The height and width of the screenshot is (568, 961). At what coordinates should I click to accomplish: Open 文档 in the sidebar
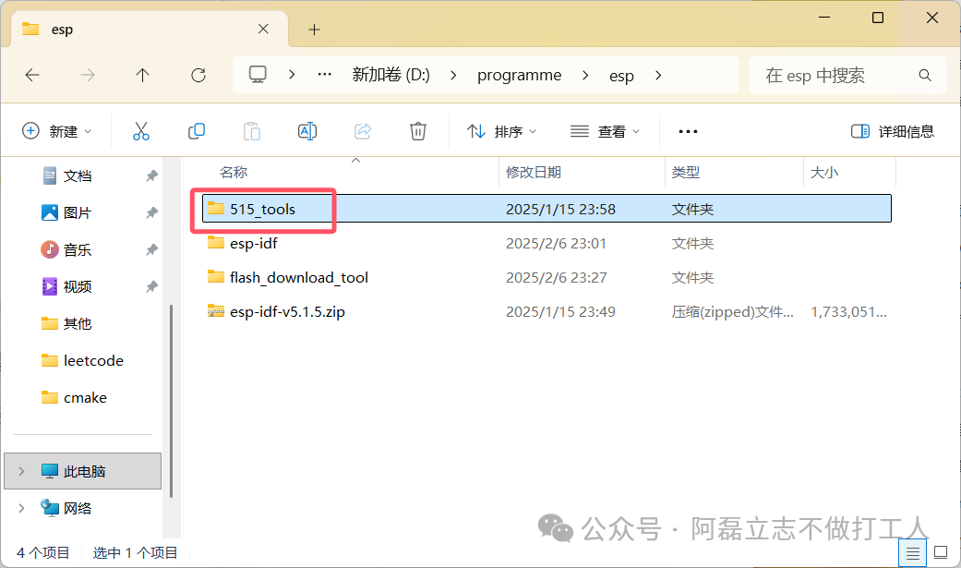(78, 176)
